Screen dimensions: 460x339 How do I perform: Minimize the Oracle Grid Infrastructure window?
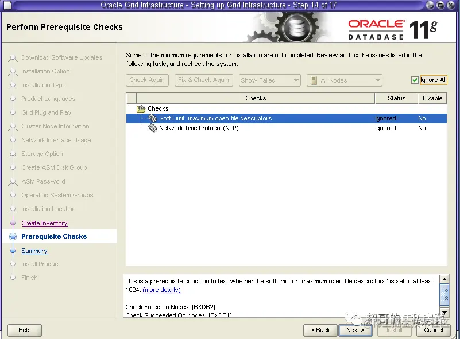click(430, 5)
